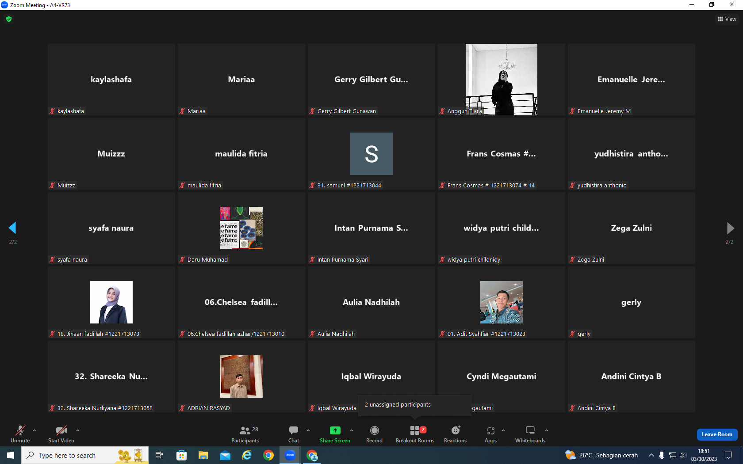Screen dimensions: 743x464
Task: Expand audio options arrow beside Unmute
Action: 34,430
